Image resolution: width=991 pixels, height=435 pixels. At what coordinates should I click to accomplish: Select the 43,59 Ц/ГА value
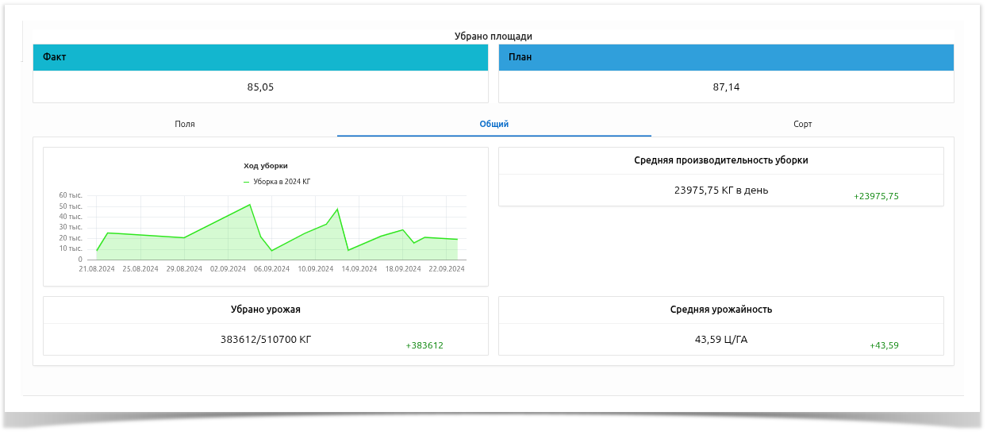[x=720, y=340]
